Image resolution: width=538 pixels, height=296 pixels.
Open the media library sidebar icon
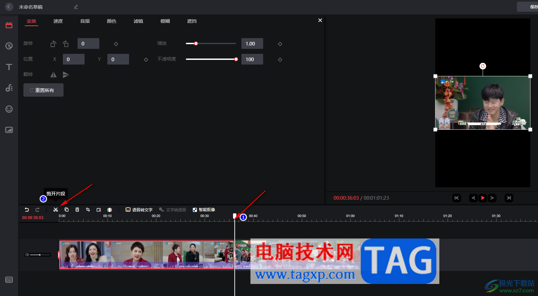pos(9,25)
